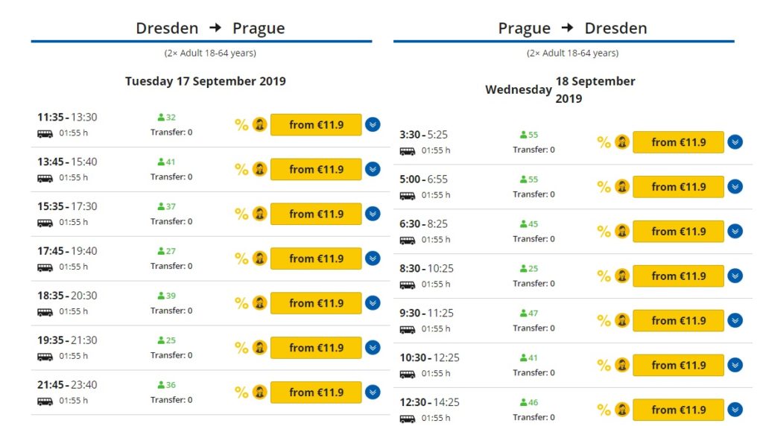This screenshot has height=426, width=763.
Task: Book the 'from €11.9' fare for 9:30 Prague departure
Action: click(678, 320)
